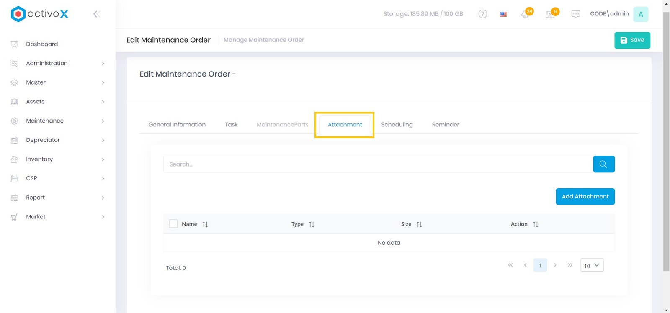
Task: Collapse the sidebar with double-chevron icon
Action: click(x=96, y=14)
